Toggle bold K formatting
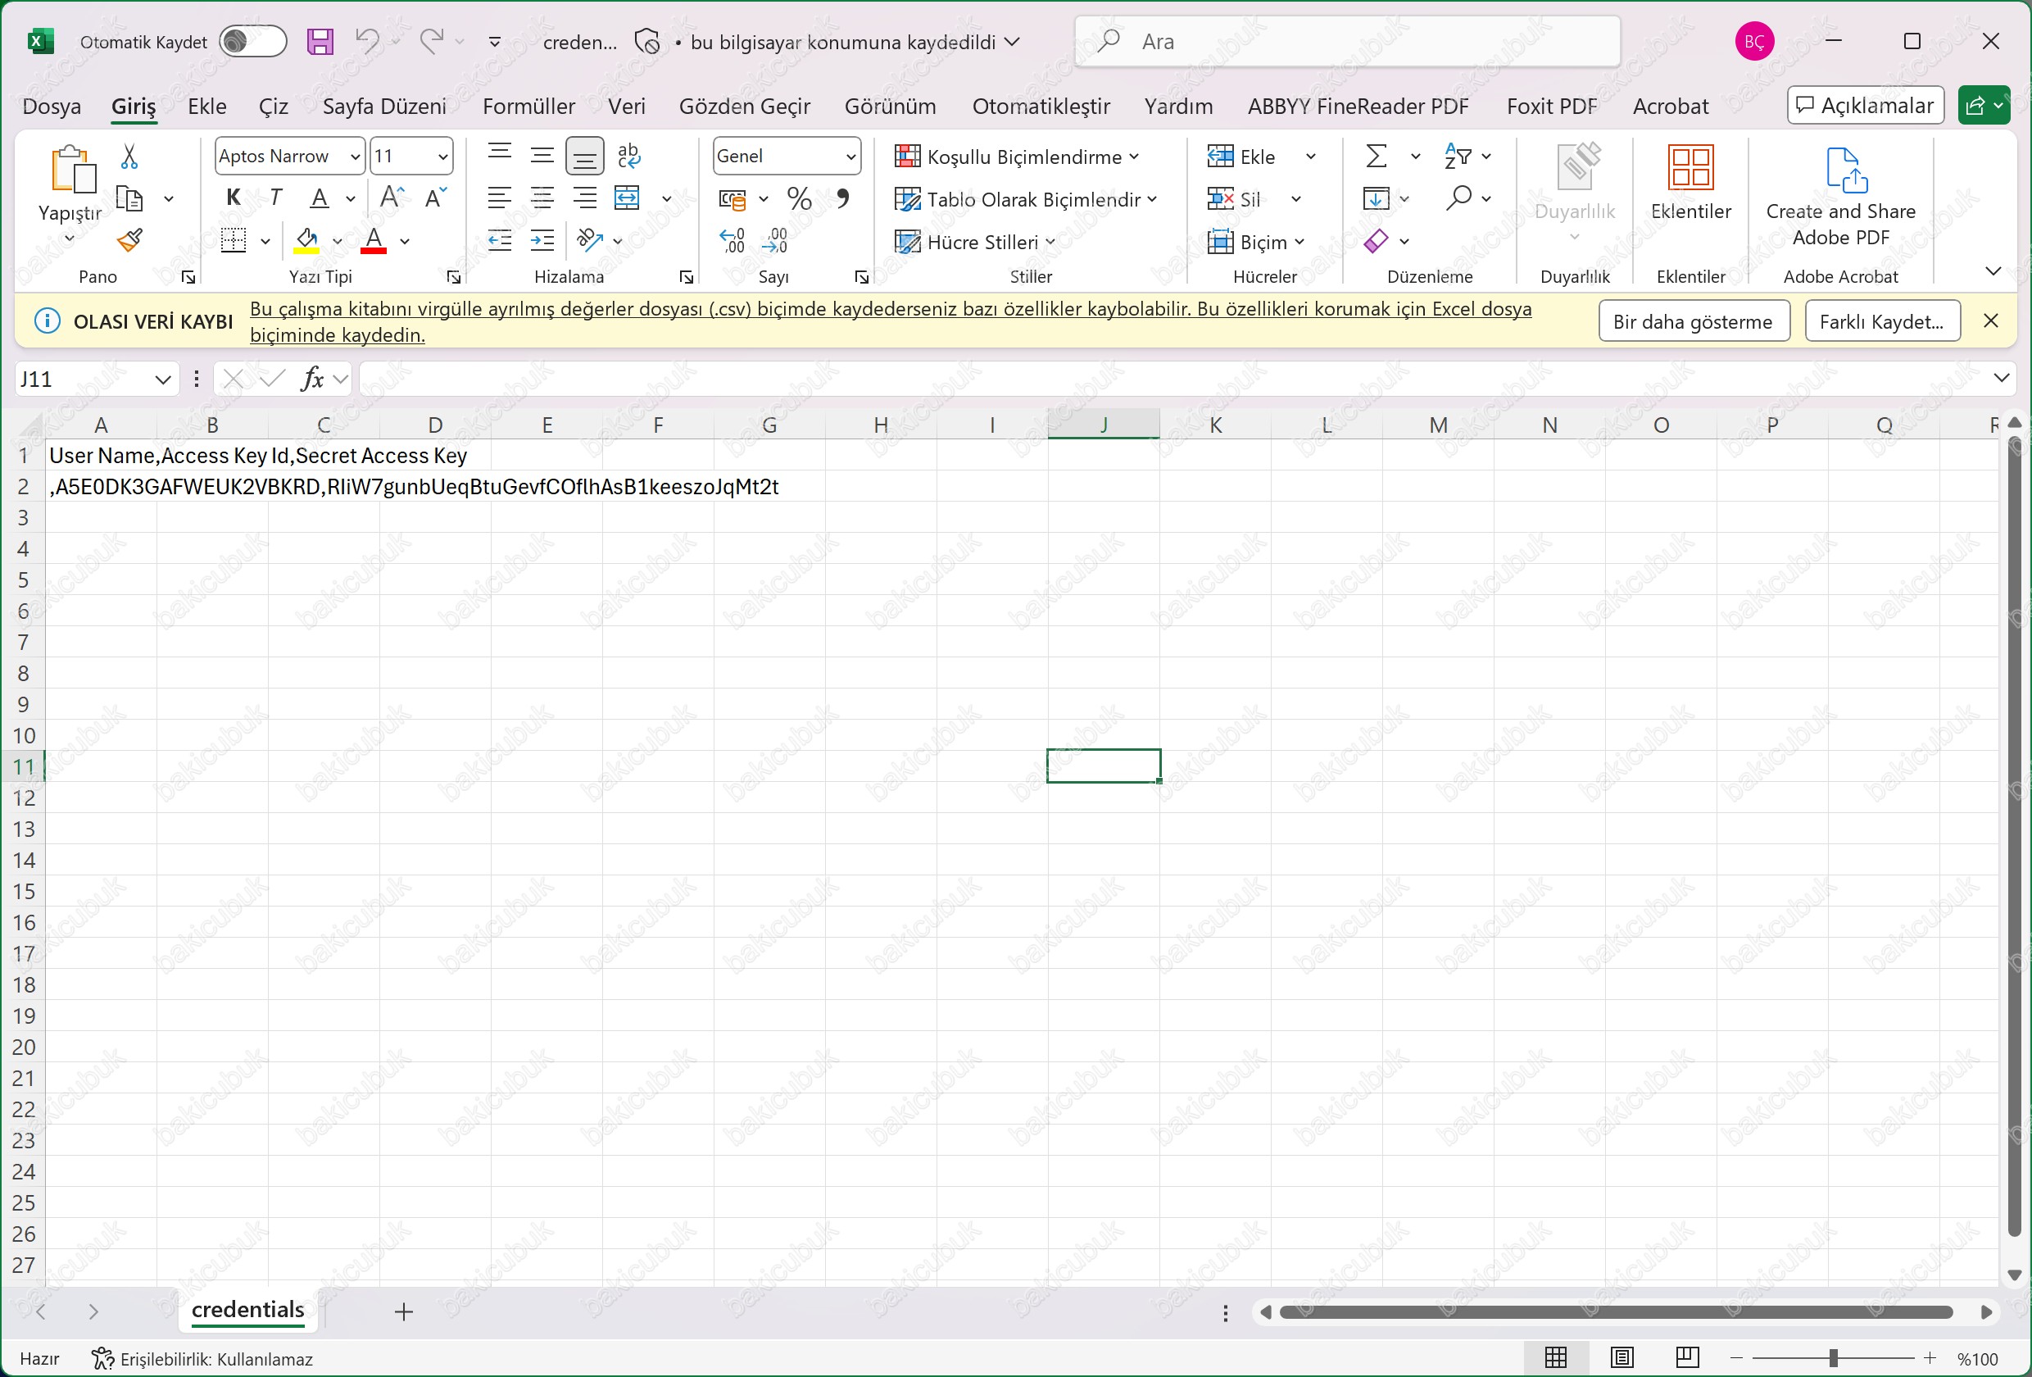Image resolution: width=2032 pixels, height=1377 pixels. tap(233, 198)
